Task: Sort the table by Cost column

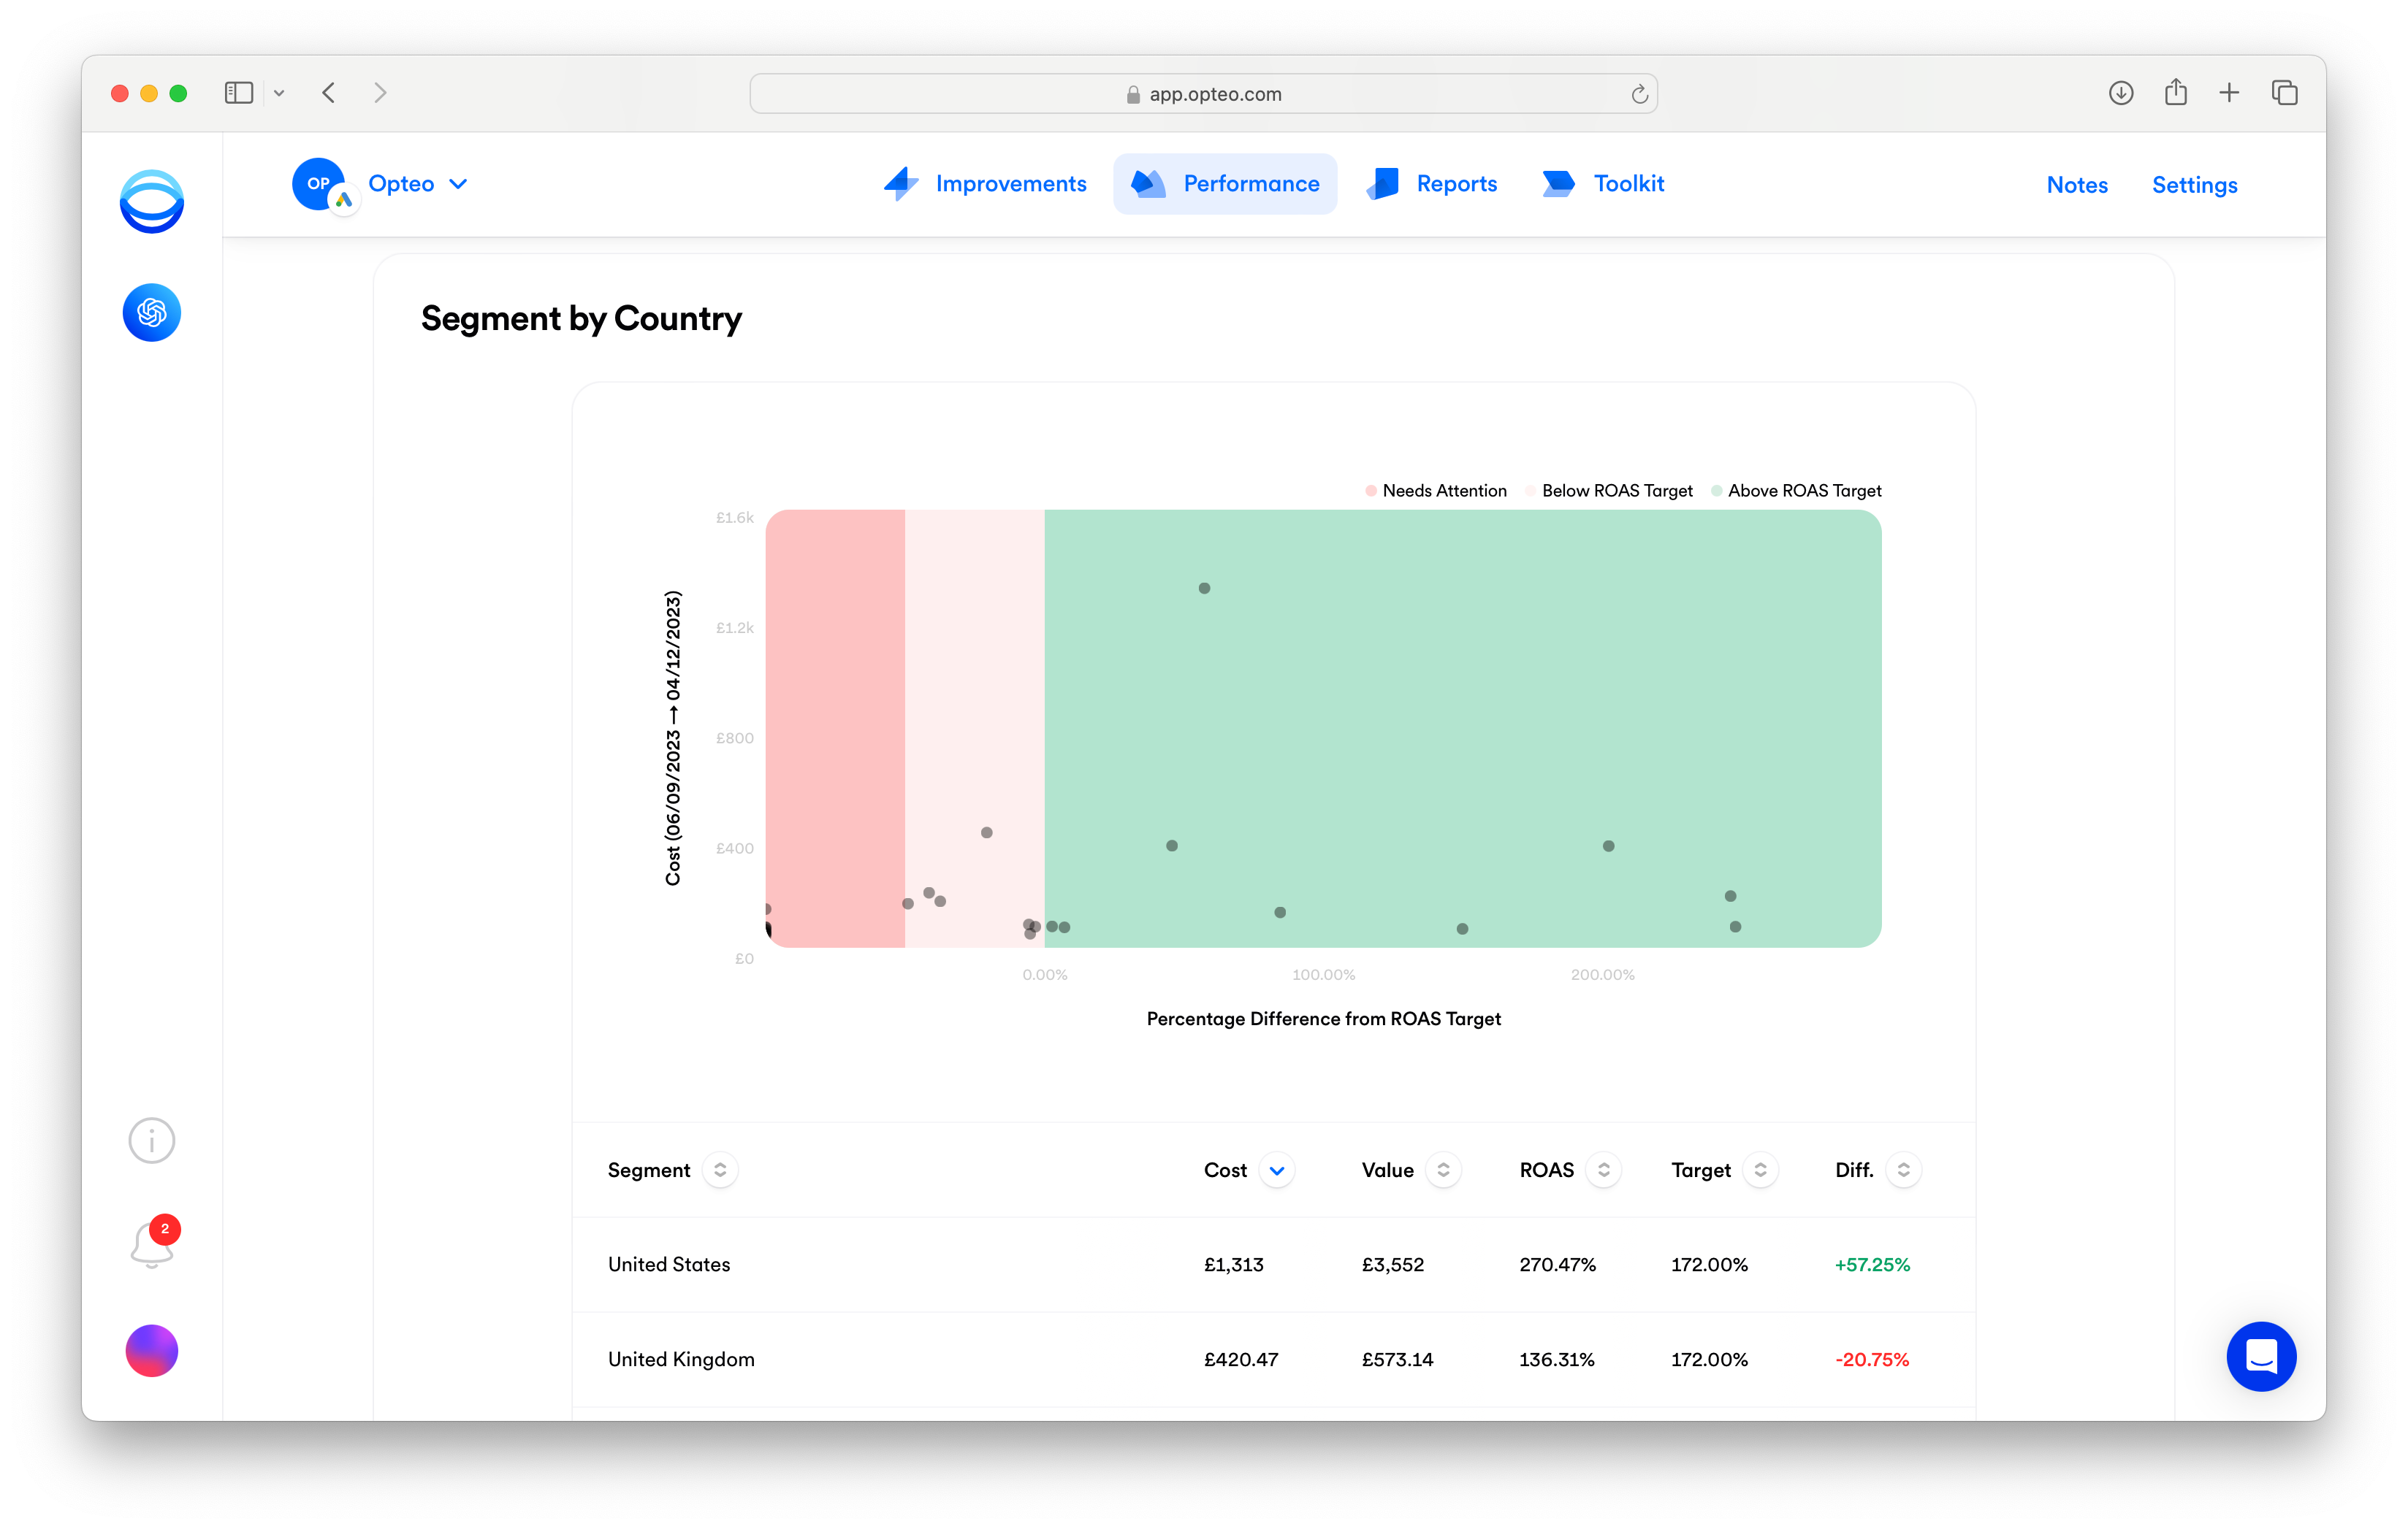Action: click(1277, 1170)
